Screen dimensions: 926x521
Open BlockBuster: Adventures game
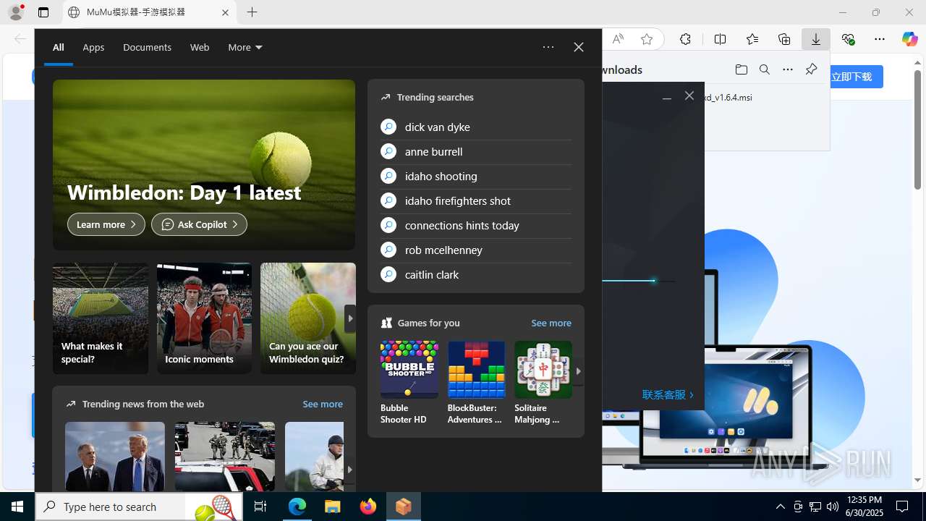pos(476,383)
